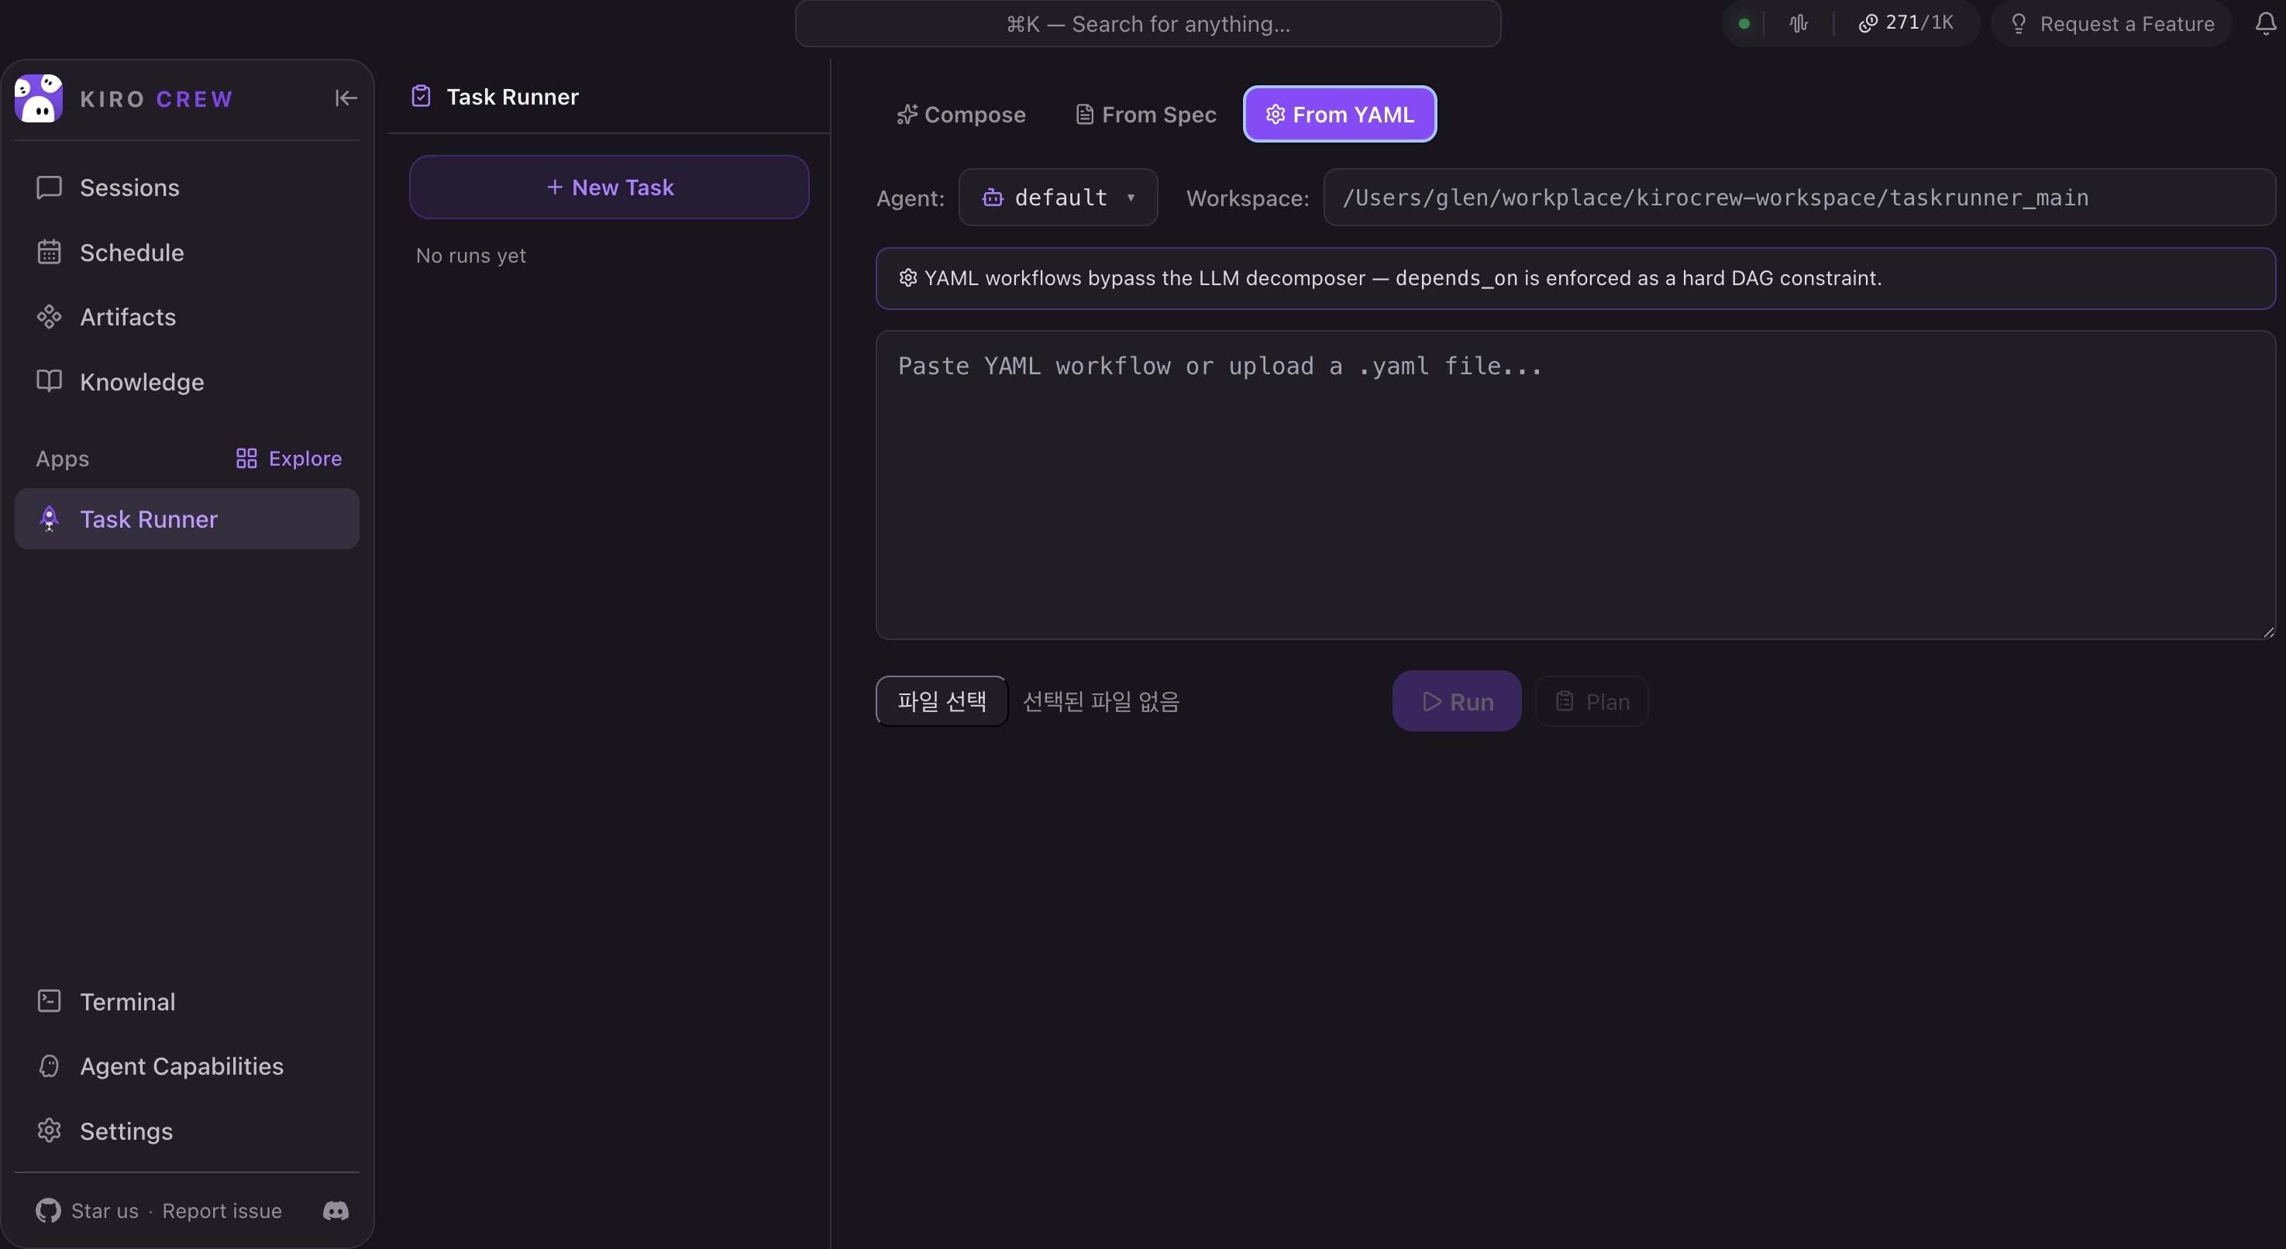Open Sessions in the sidebar
2286x1249 pixels.
pos(188,188)
